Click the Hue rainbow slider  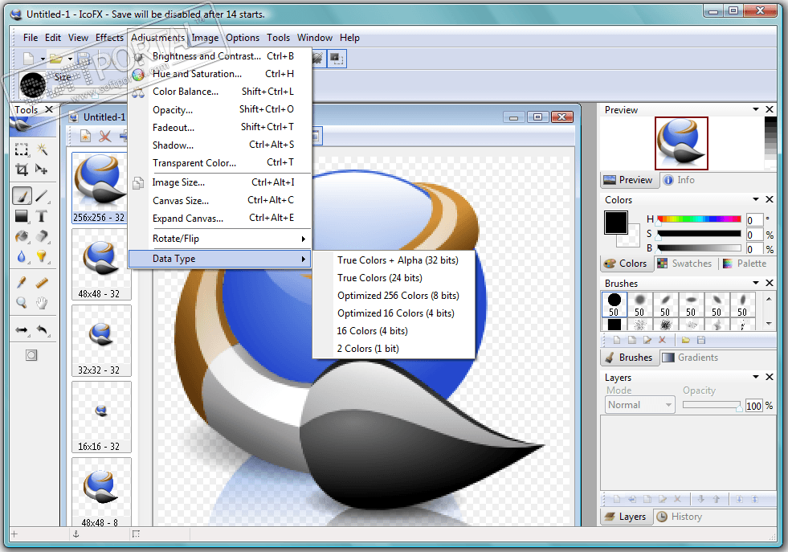(699, 219)
